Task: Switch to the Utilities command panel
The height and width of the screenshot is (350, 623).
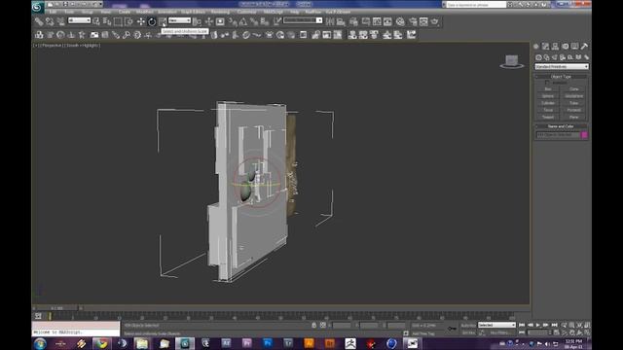Action: click(584, 47)
